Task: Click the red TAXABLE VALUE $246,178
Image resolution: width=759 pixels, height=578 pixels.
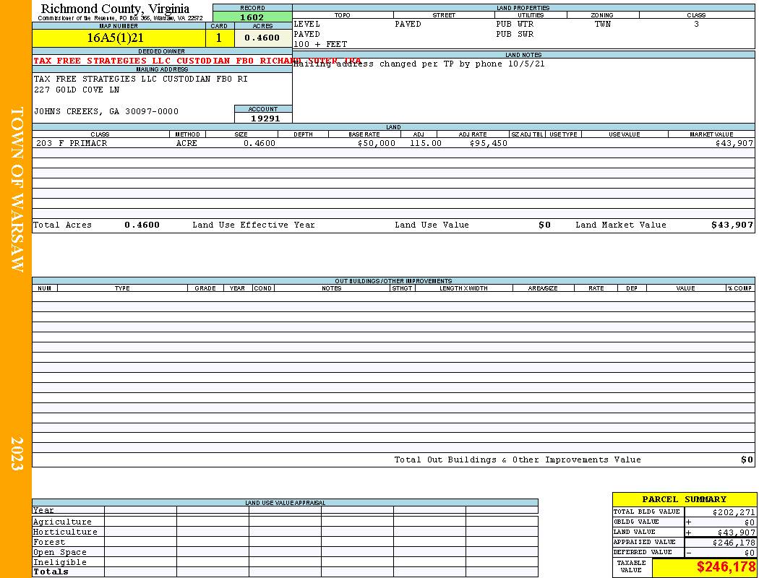Action: click(726, 567)
